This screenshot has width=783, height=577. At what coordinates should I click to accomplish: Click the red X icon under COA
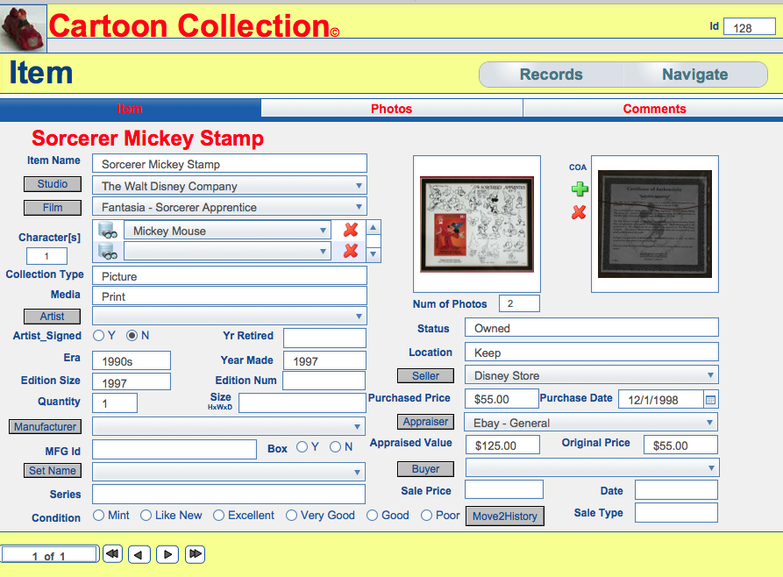coord(579,212)
